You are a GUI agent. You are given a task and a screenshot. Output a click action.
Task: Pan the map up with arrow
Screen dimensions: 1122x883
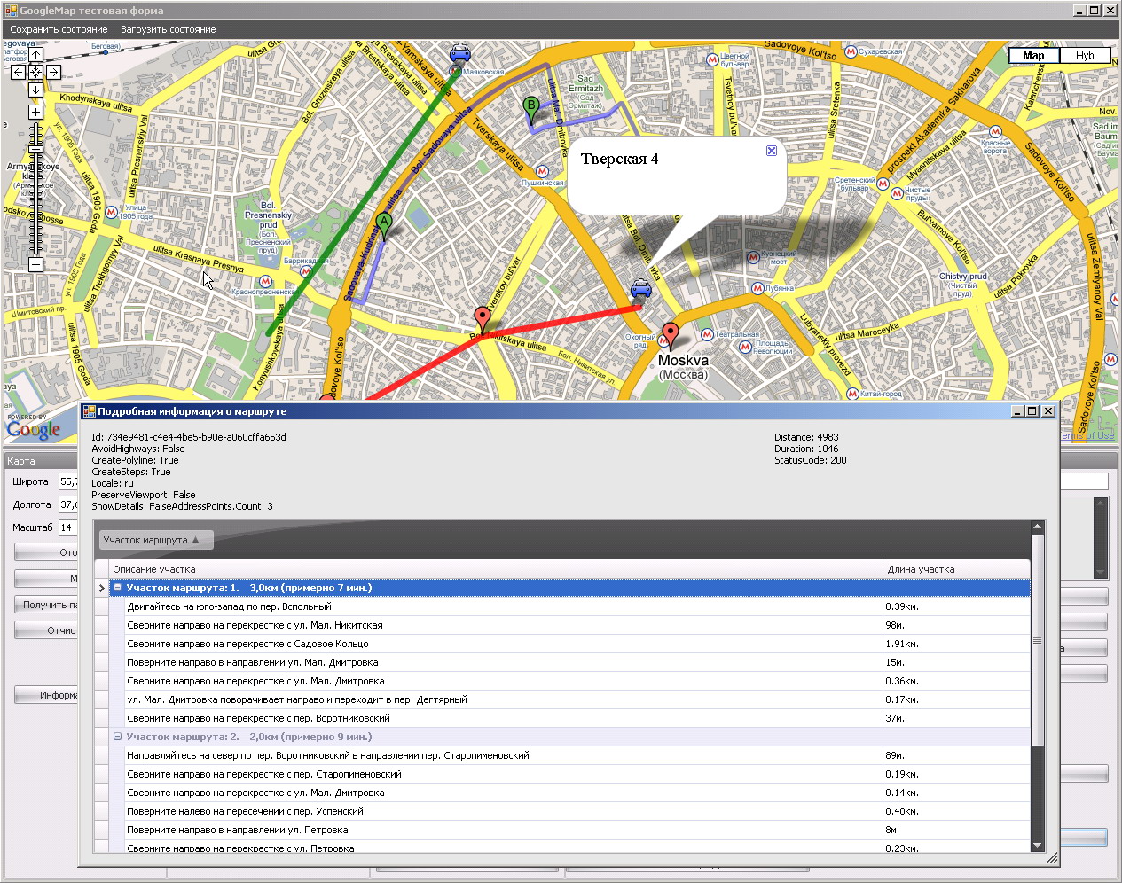point(35,55)
